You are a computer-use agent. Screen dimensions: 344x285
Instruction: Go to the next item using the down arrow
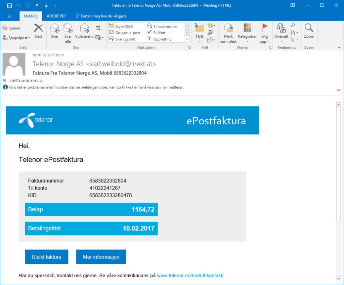46,5
